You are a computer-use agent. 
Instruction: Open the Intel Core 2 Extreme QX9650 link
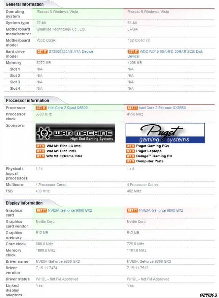click(163, 108)
